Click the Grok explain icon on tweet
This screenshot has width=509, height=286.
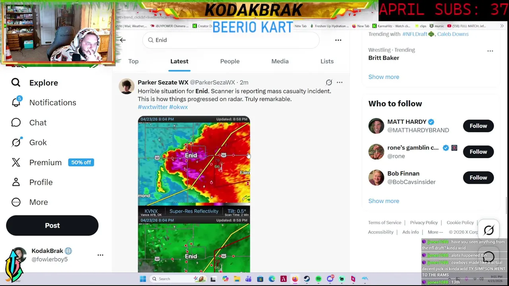pos(329,82)
